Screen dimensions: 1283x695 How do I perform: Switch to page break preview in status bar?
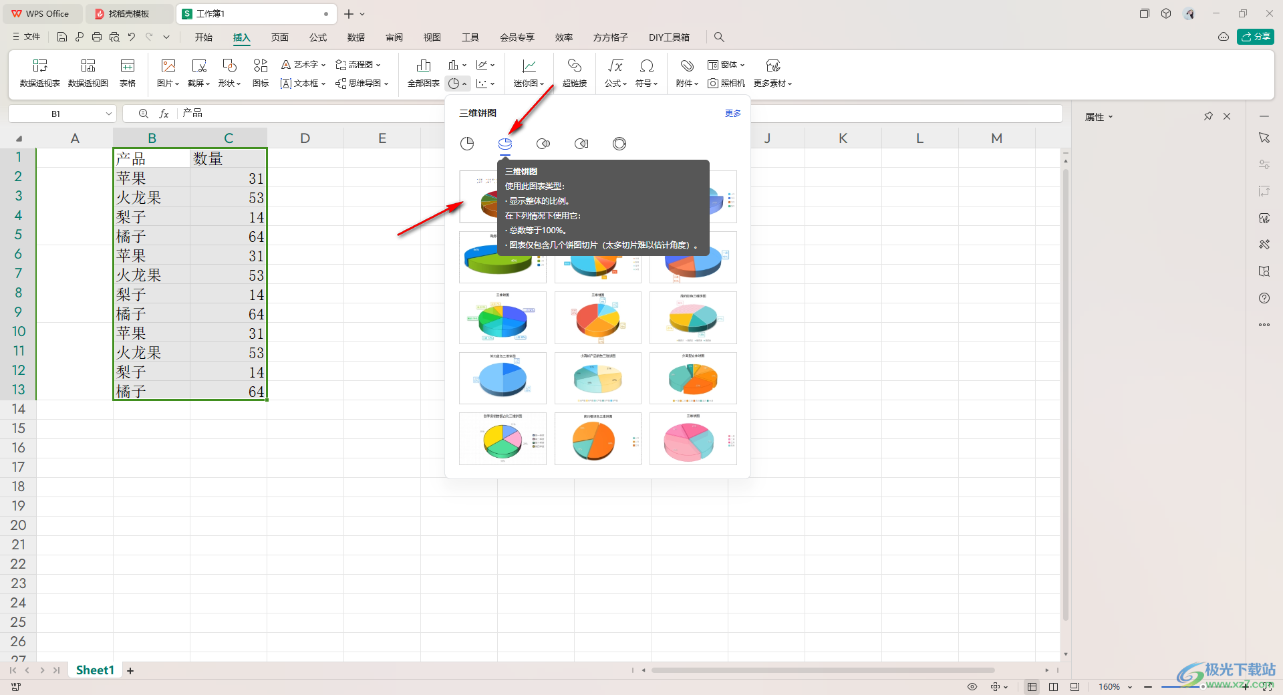coord(1075,686)
